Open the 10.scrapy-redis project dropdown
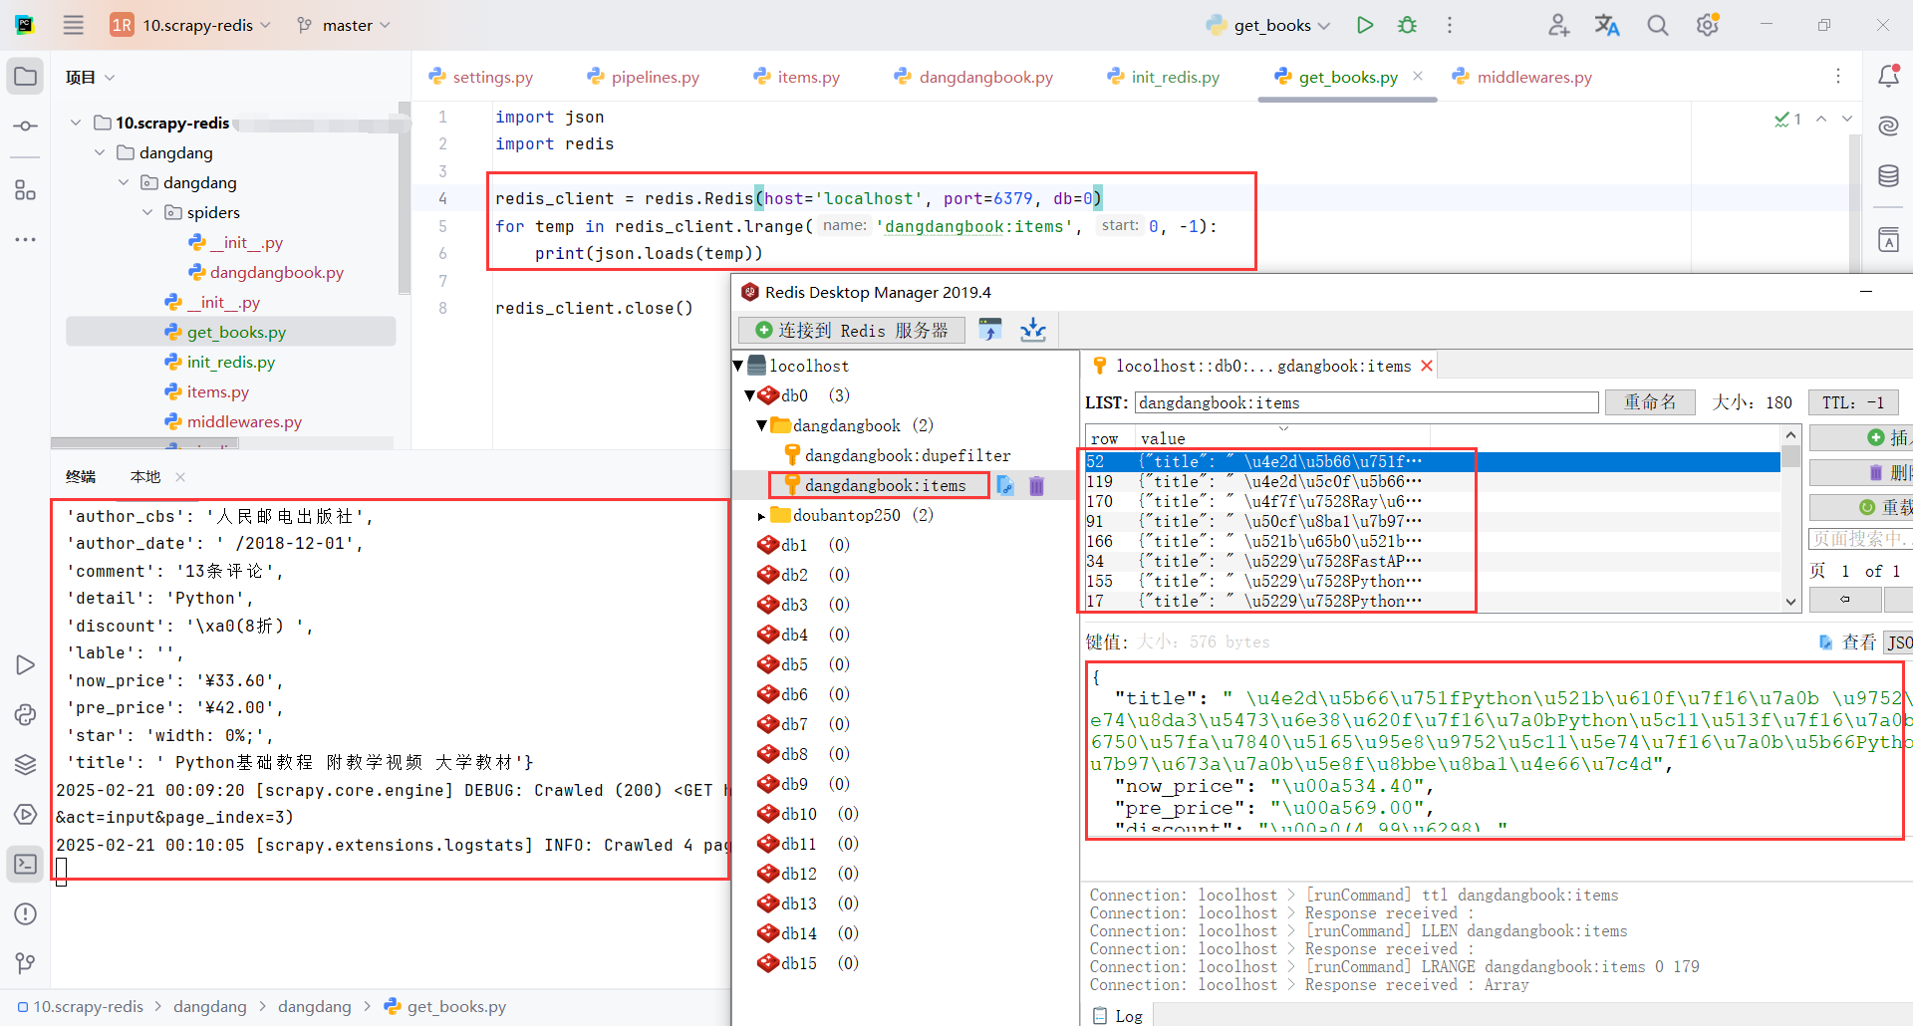 pos(191,25)
